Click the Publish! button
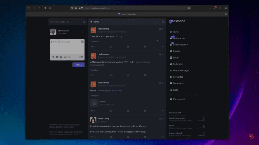This screenshot has width=259, height=145. pyautogui.click(x=78, y=65)
